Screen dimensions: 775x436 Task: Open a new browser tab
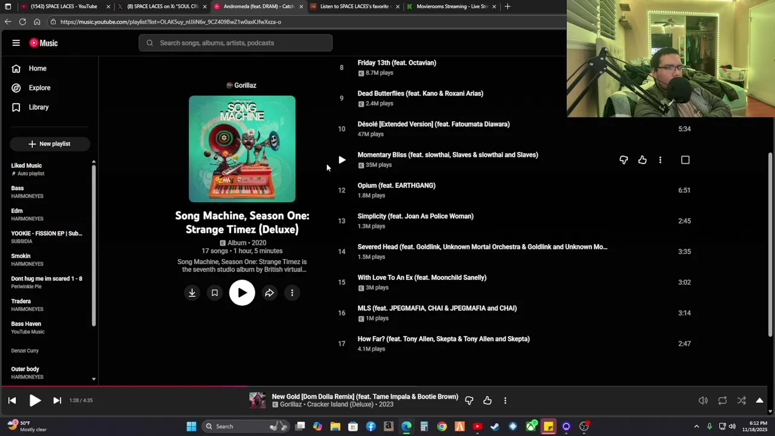point(507,7)
